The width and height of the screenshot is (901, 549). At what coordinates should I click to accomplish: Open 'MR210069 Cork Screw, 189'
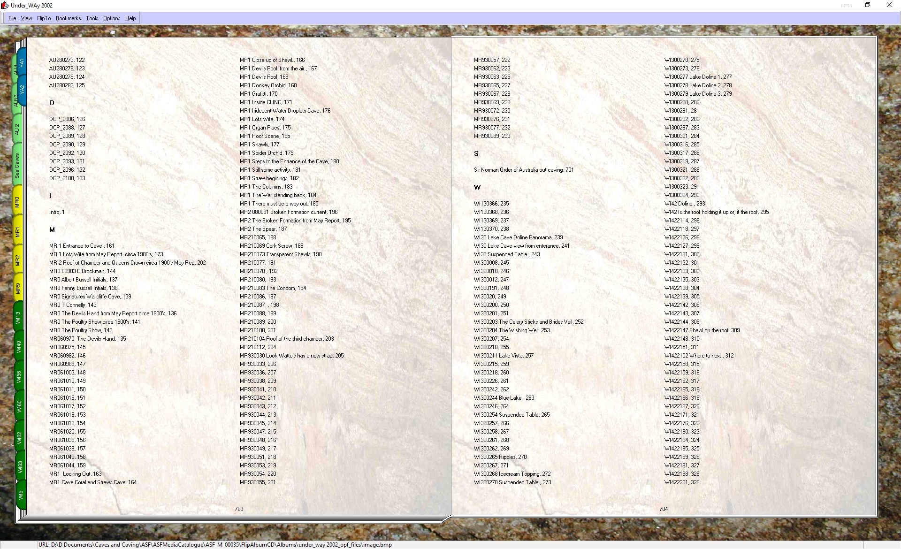click(x=271, y=246)
